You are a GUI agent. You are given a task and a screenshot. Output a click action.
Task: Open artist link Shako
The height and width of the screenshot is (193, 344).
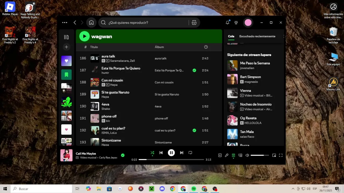106,109
